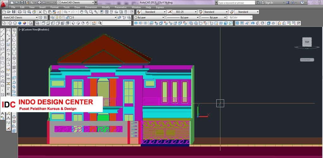Open the Dimension menu
This screenshot has width=323, height=158.
(x=91, y=7)
